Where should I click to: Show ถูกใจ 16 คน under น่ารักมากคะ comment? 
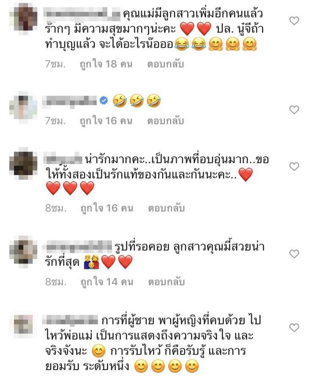point(107,208)
